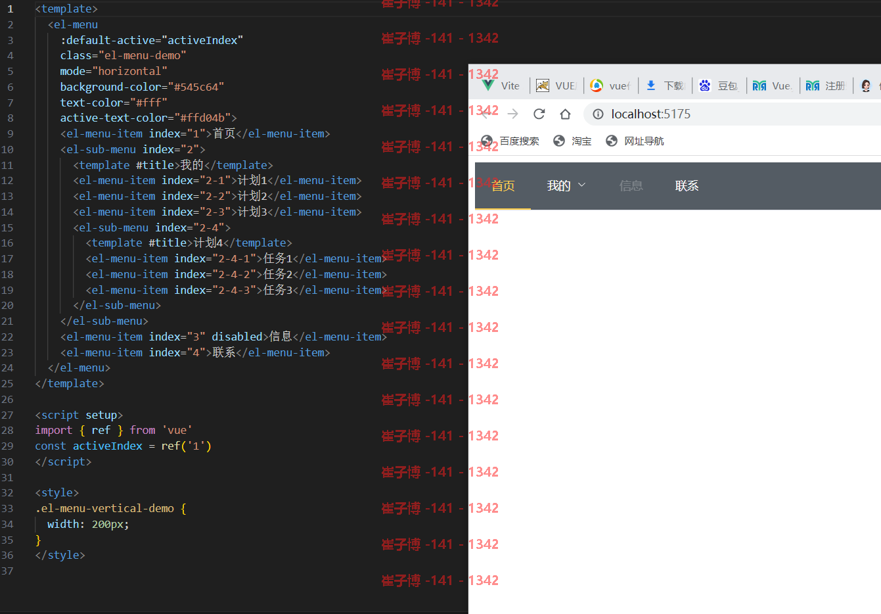Image resolution: width=881 pixels, height=614 pixels.
Task: Click the template #title 计划4 line
Action: (189, 243)
